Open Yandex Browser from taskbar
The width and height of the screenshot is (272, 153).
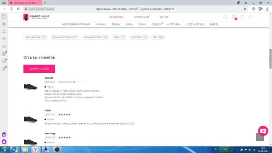tap(36, 150)
